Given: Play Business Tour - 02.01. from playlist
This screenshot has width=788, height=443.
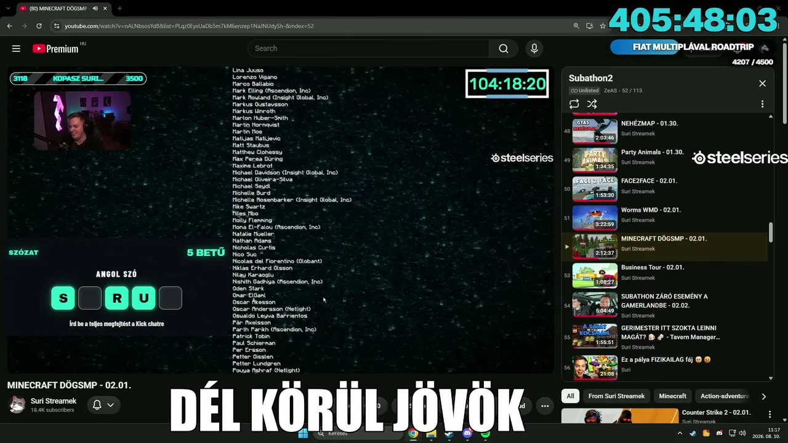Looking at the screenshot, I should [653, 268].
